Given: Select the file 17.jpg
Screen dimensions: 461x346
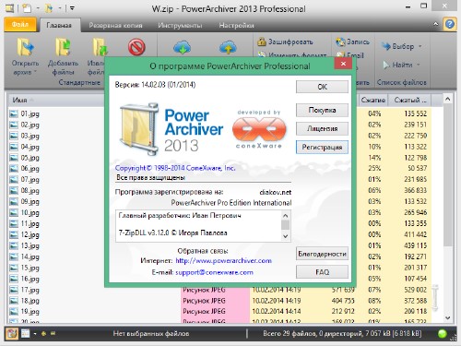Looking at the screenshot, I should (x=30, y=290).
